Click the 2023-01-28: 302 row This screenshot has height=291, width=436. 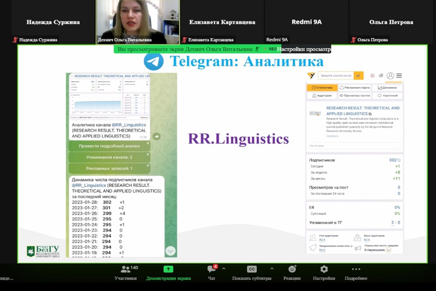point(98,202)
